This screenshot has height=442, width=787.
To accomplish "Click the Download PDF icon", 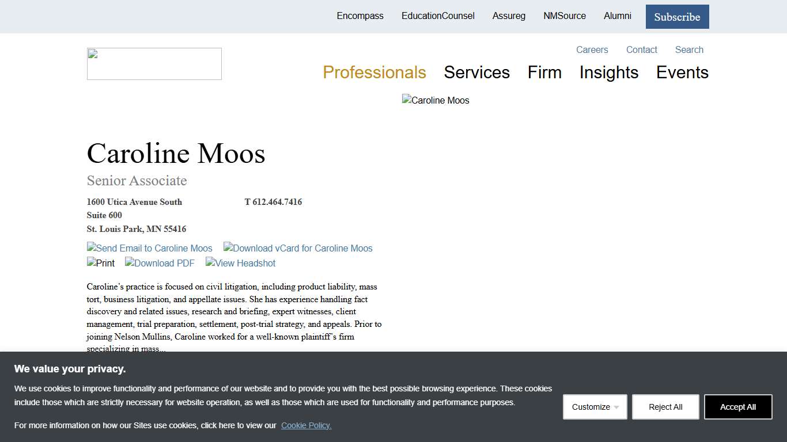I will click(x=160, y=263).
